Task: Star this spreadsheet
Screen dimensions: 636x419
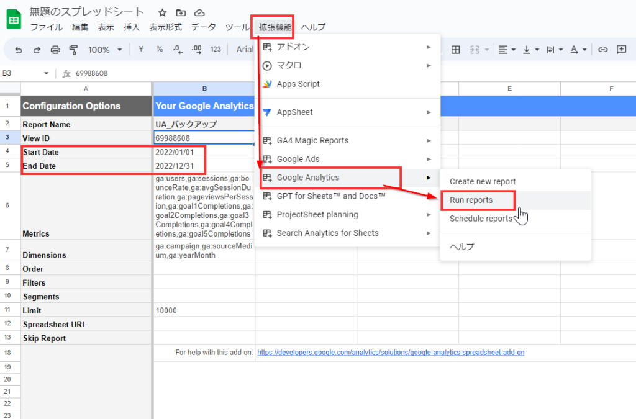Action: coord(162,12)
